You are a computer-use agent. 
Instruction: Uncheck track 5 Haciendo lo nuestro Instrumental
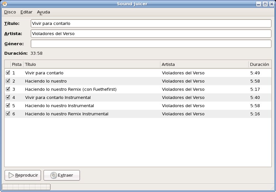coord(8,106)
